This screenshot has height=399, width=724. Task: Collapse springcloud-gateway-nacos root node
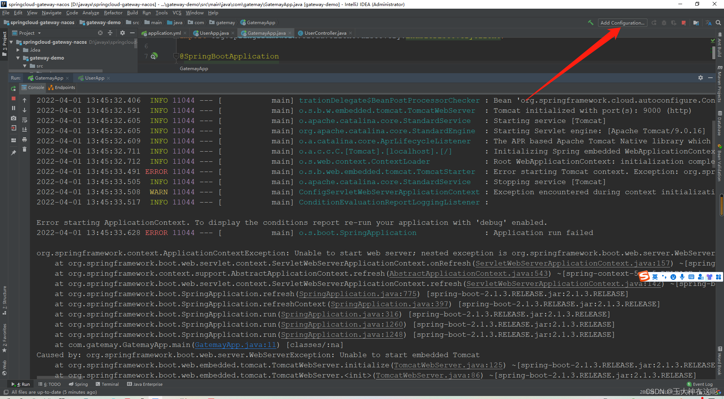[12, 42]
